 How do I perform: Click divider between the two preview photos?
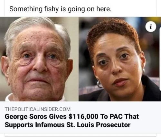pyautogui.click(x=79, y=59)
